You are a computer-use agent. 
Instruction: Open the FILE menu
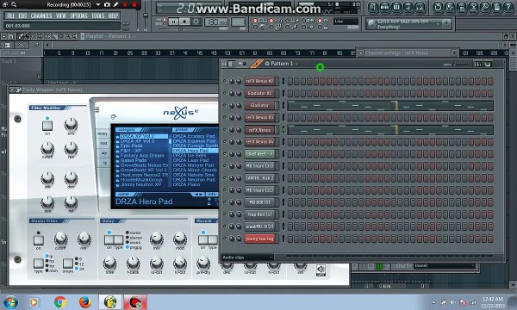[x=11, y=15]
